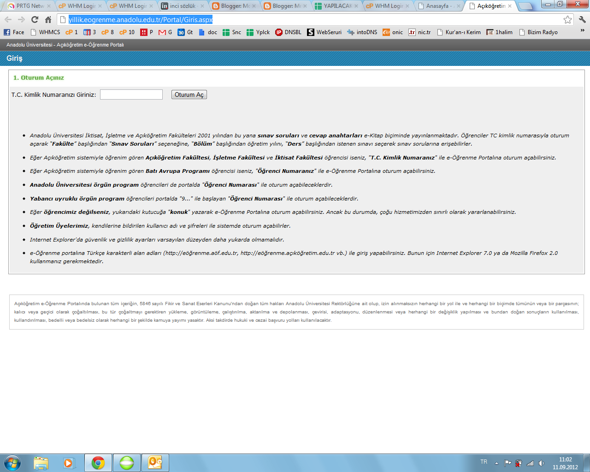
Task: Launch Windows Media Player from the taskbar
Action: click(69, 463)
